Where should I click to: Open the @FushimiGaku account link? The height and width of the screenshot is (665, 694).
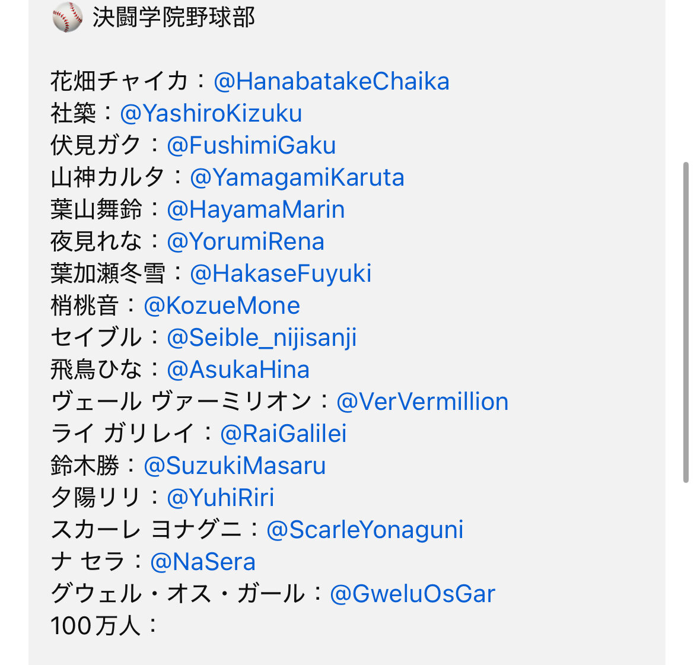click(x=252, y=145)
